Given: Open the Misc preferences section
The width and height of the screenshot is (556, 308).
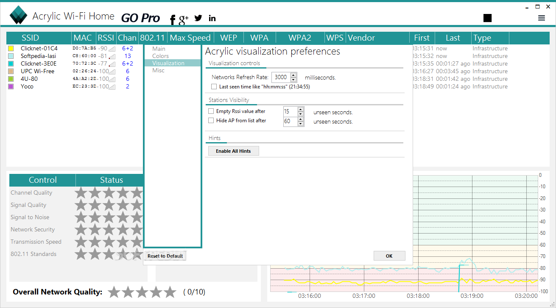Looking at the screenshot, I should pos(158,70).
